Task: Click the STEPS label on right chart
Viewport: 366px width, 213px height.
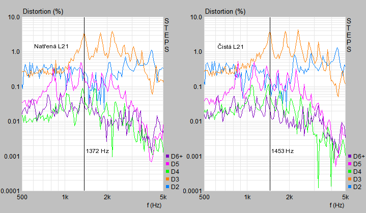Action: 349,35
